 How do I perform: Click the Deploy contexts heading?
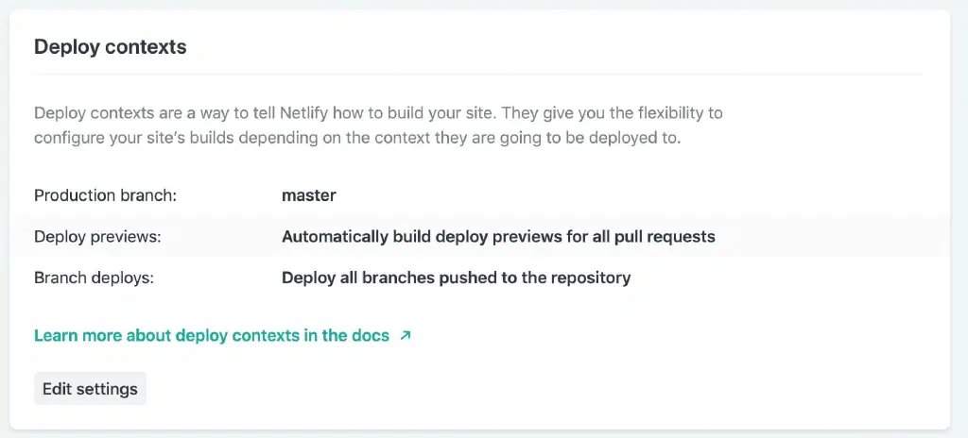click(111, 46)
